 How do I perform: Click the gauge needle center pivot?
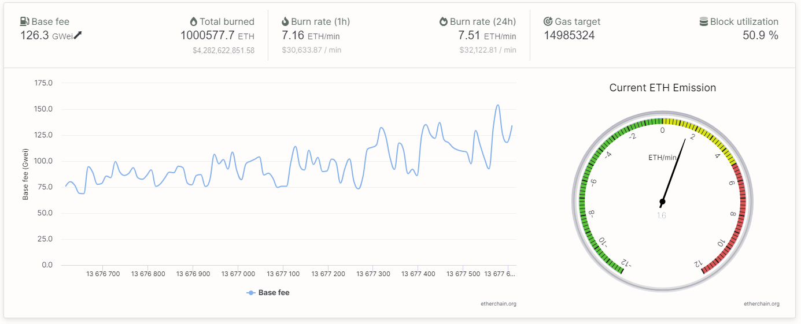pos(662,202)
